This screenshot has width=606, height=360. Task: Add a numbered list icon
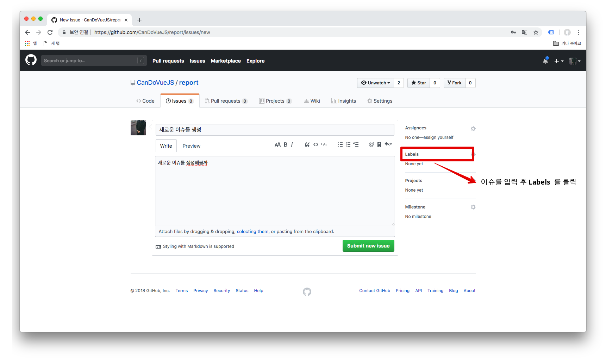coord(348,144)
